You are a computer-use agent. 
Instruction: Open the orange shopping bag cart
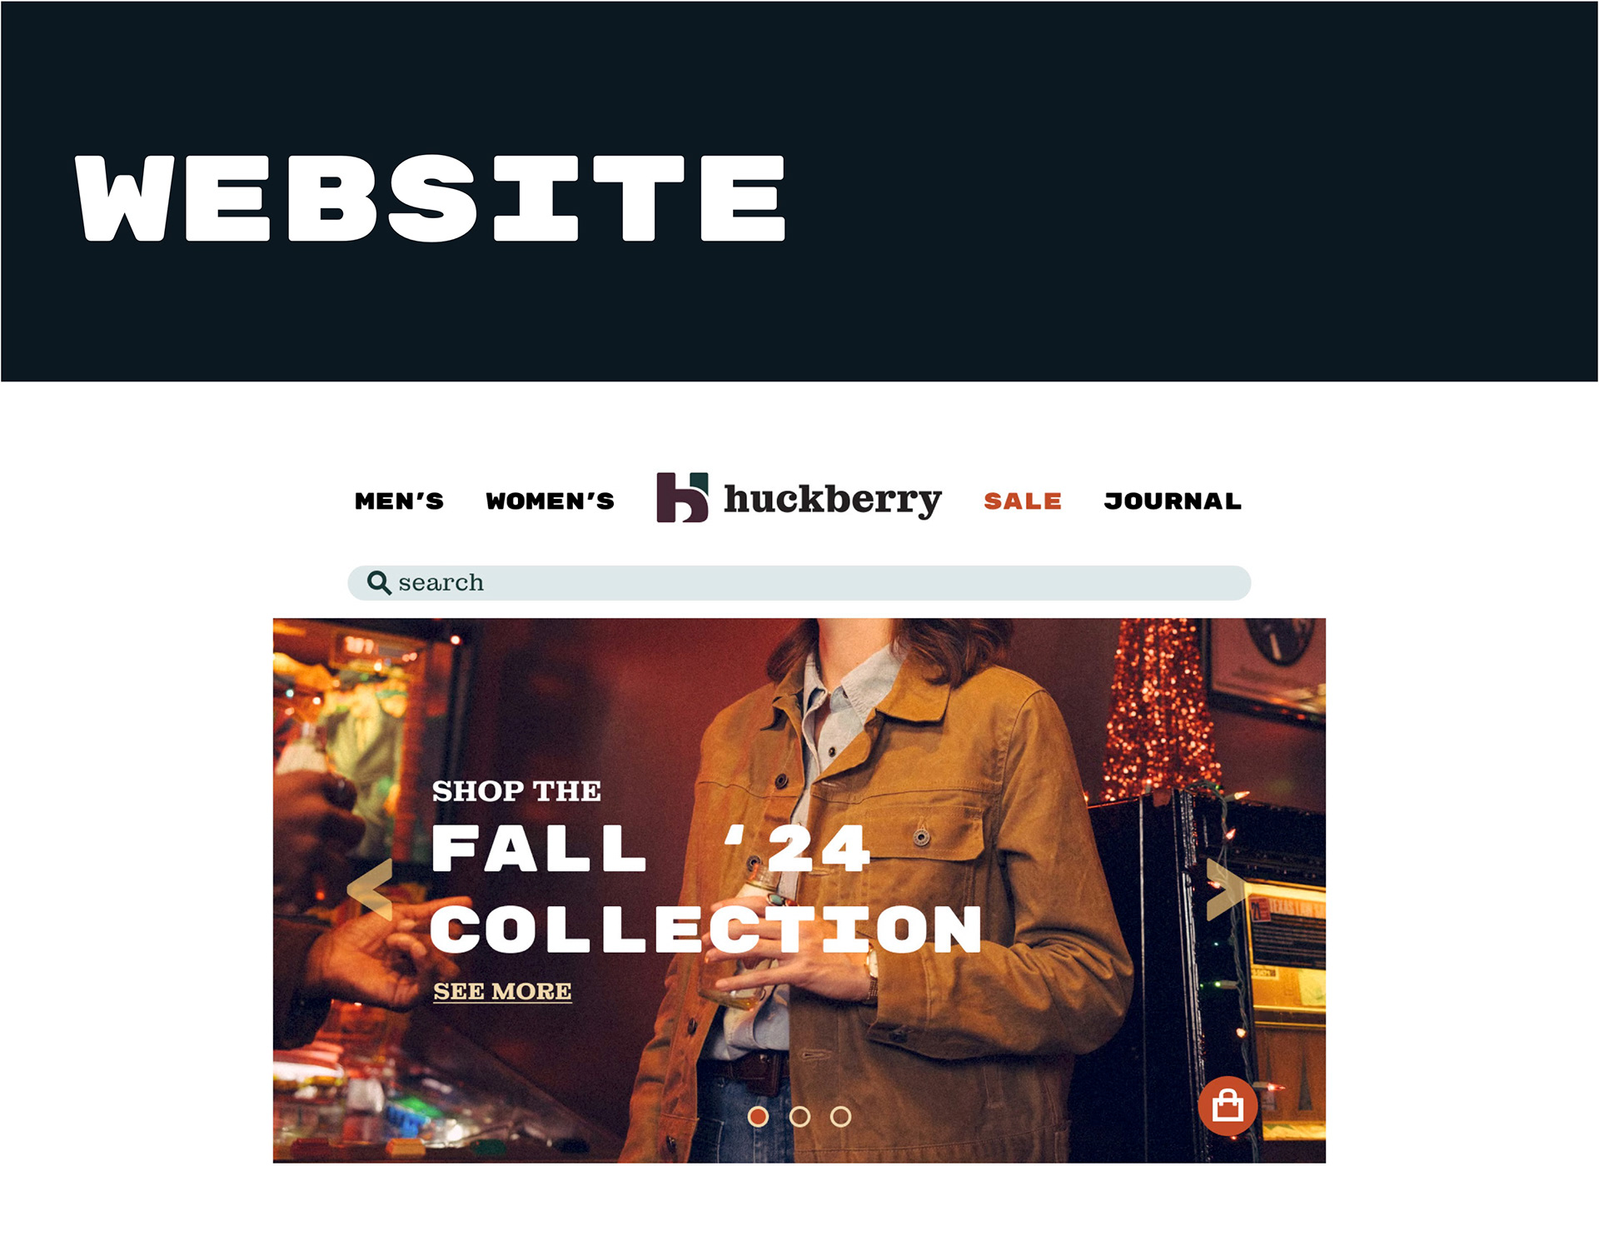pos(1228,1106)
